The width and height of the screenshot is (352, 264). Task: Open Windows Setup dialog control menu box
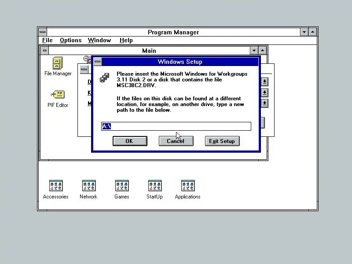point(97,62)
